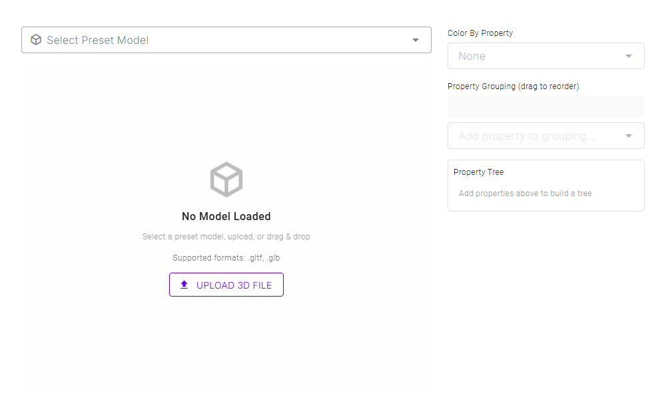Expand the preset model dropdown arrow
The image size is (666, 399).
pos(416,40)
